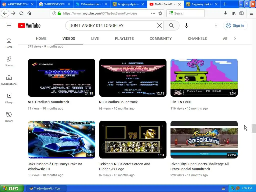The height and width of the screenshot is (192, 256).
Task: Click the Sign in button
Action: (x=235, y=25)
